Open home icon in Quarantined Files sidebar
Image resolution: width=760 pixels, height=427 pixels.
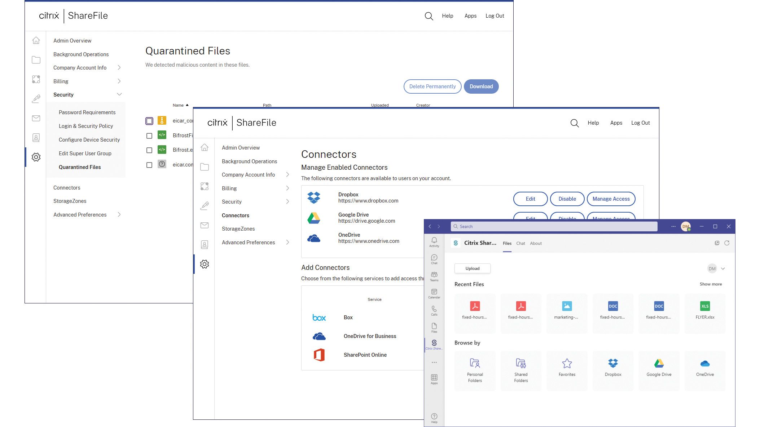[36, 40]
